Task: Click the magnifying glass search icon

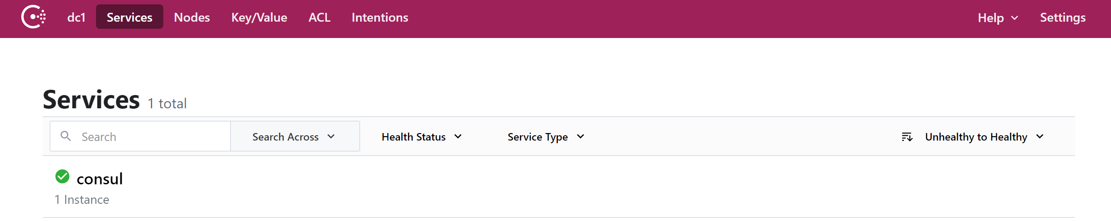Action: point(65,136)
